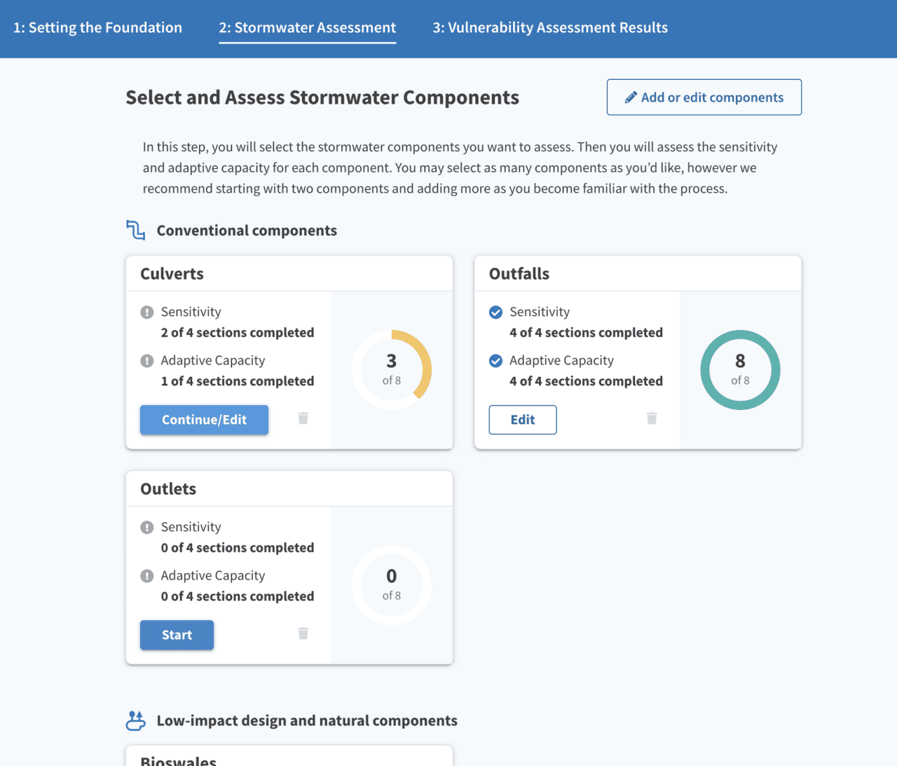Click the Outfalls trash can icon
897x766 pixels.
[x=652, y=418]
